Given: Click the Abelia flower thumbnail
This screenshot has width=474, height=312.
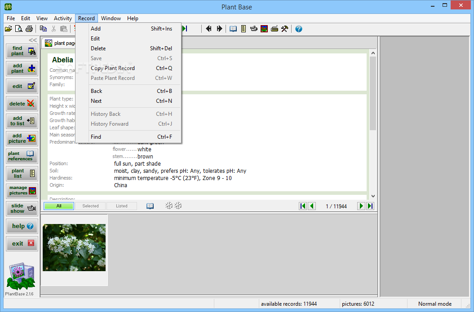Looking at the screenshot, I should [74, 247].
